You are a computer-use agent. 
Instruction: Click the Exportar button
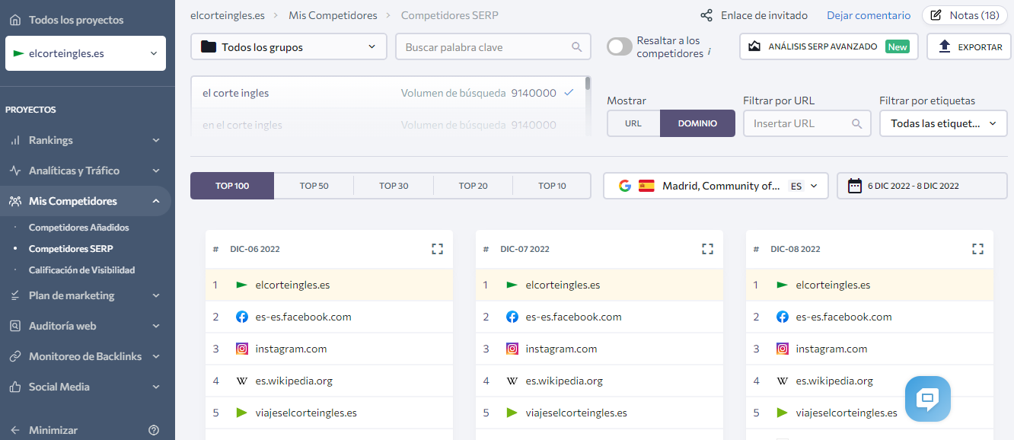click(x=969, y=46)
